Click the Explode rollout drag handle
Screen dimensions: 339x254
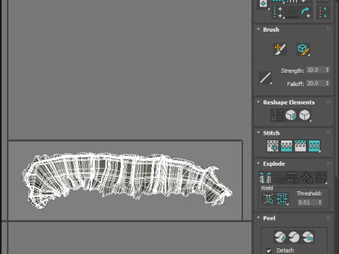328,163
